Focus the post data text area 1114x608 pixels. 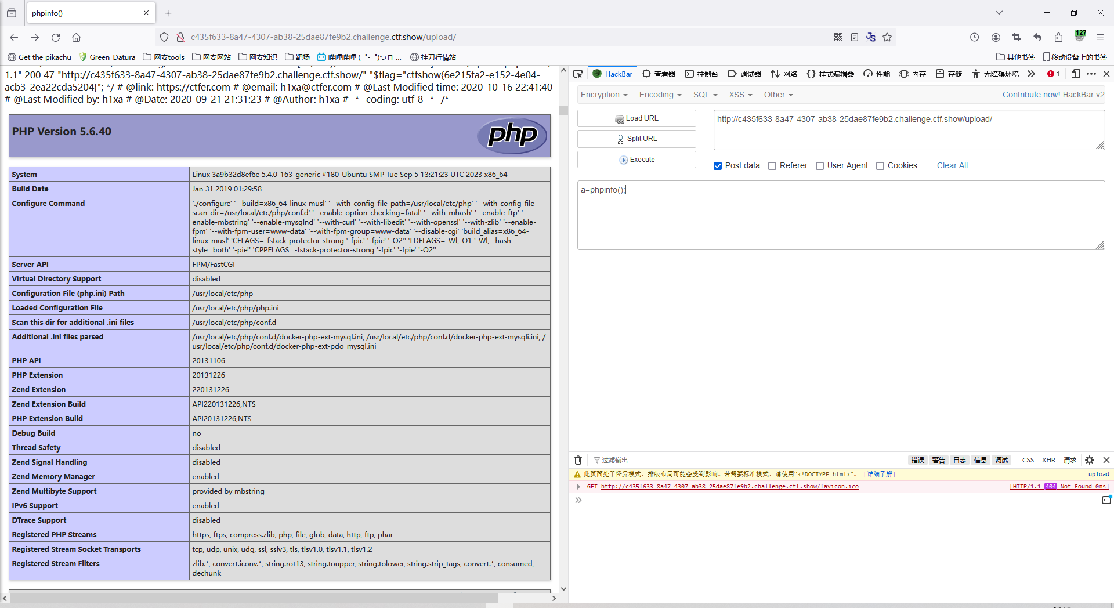click(841, 215)
